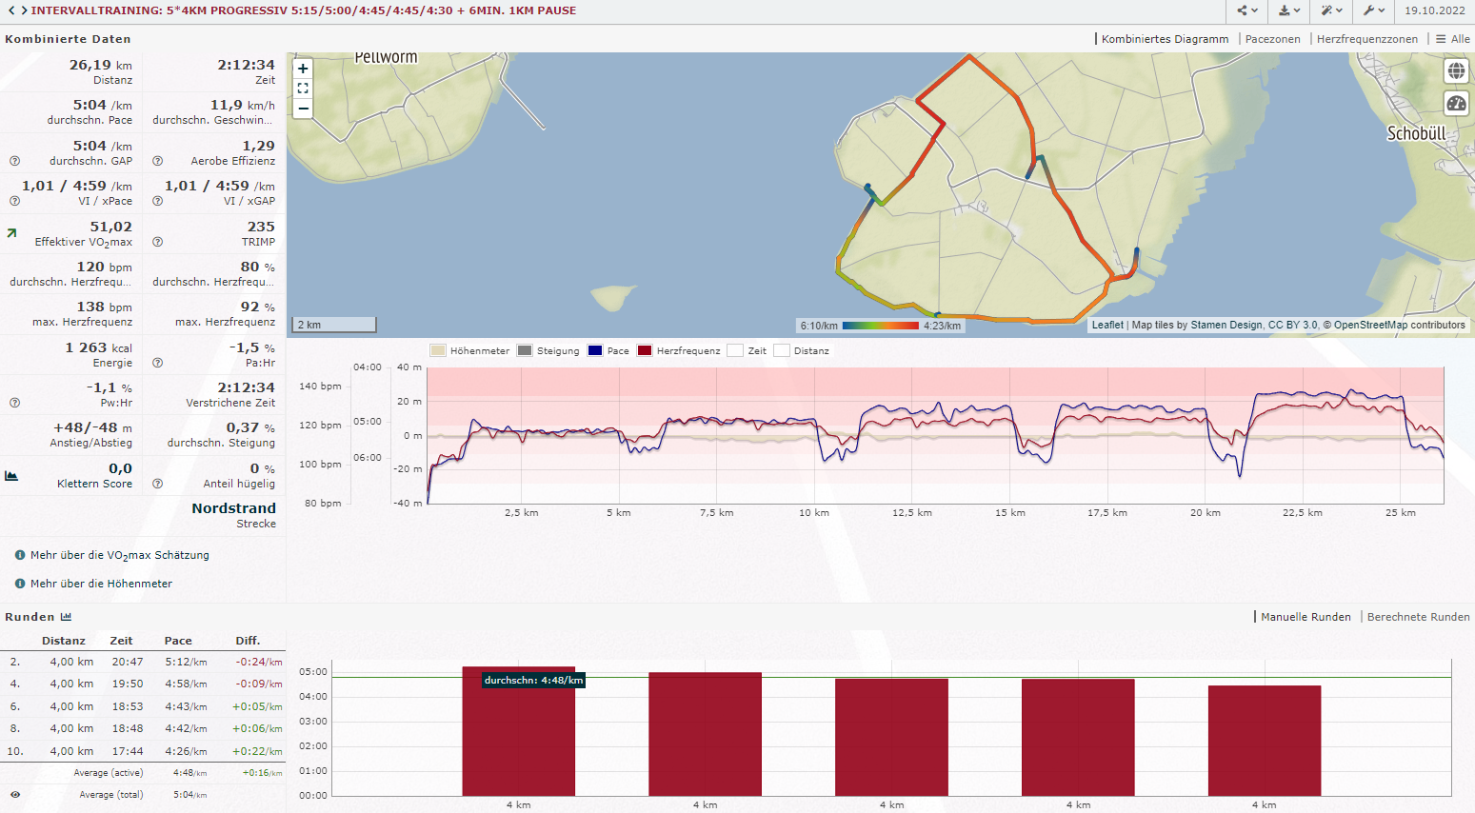Go to the previous activity arrow
Screen dimensions: 1475x813
point(10,10)
